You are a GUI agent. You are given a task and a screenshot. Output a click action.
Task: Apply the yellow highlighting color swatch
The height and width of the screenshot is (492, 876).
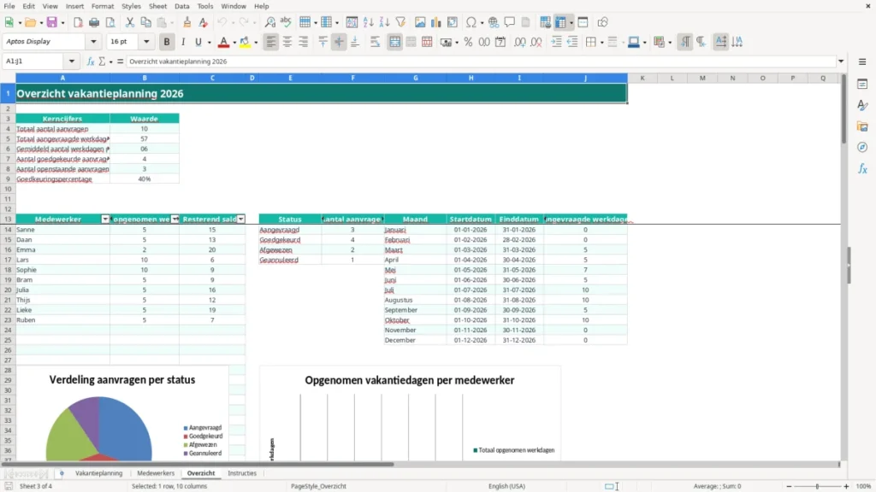[x=245, y=42]
